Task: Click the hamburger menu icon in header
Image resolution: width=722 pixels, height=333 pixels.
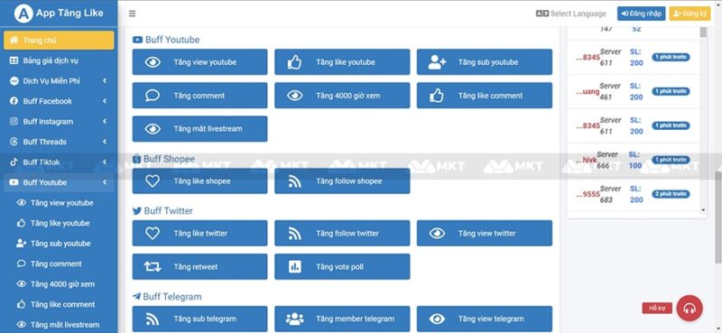Action: tap(132, 14)
